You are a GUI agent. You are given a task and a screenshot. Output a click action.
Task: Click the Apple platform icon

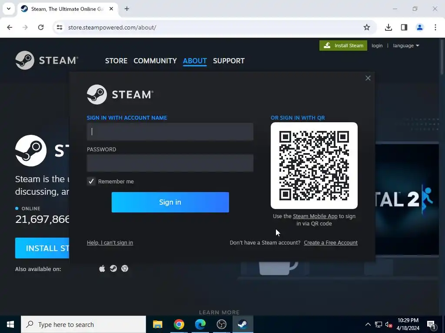coord(102,268)
